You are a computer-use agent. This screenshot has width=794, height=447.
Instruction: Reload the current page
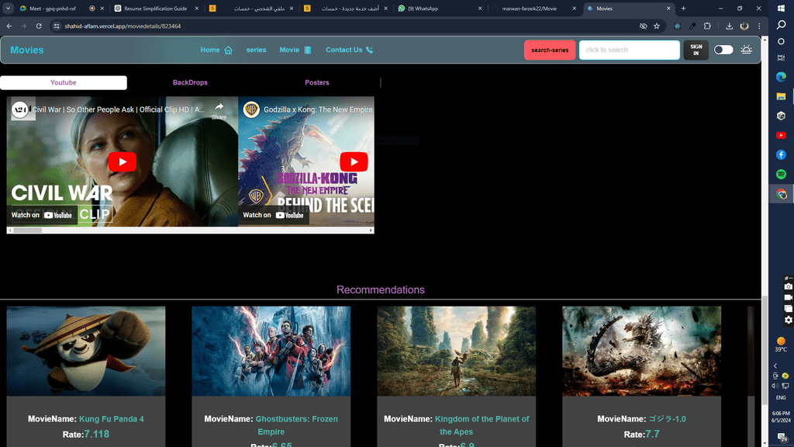[39, 26]
